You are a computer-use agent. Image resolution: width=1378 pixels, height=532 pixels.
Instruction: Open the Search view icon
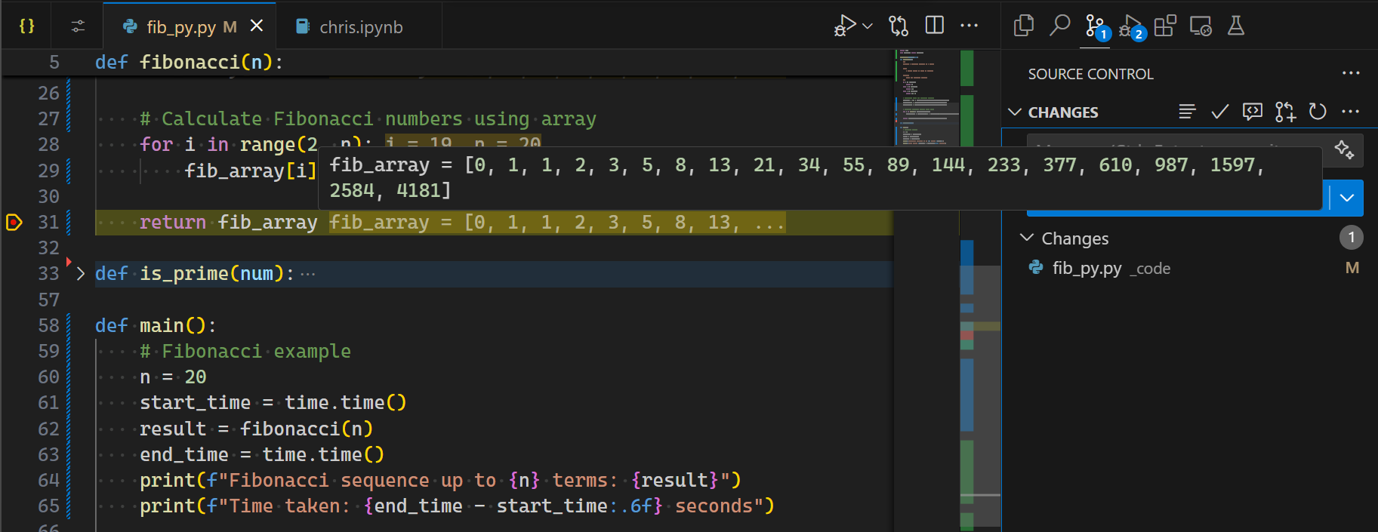click(1059, 26)
